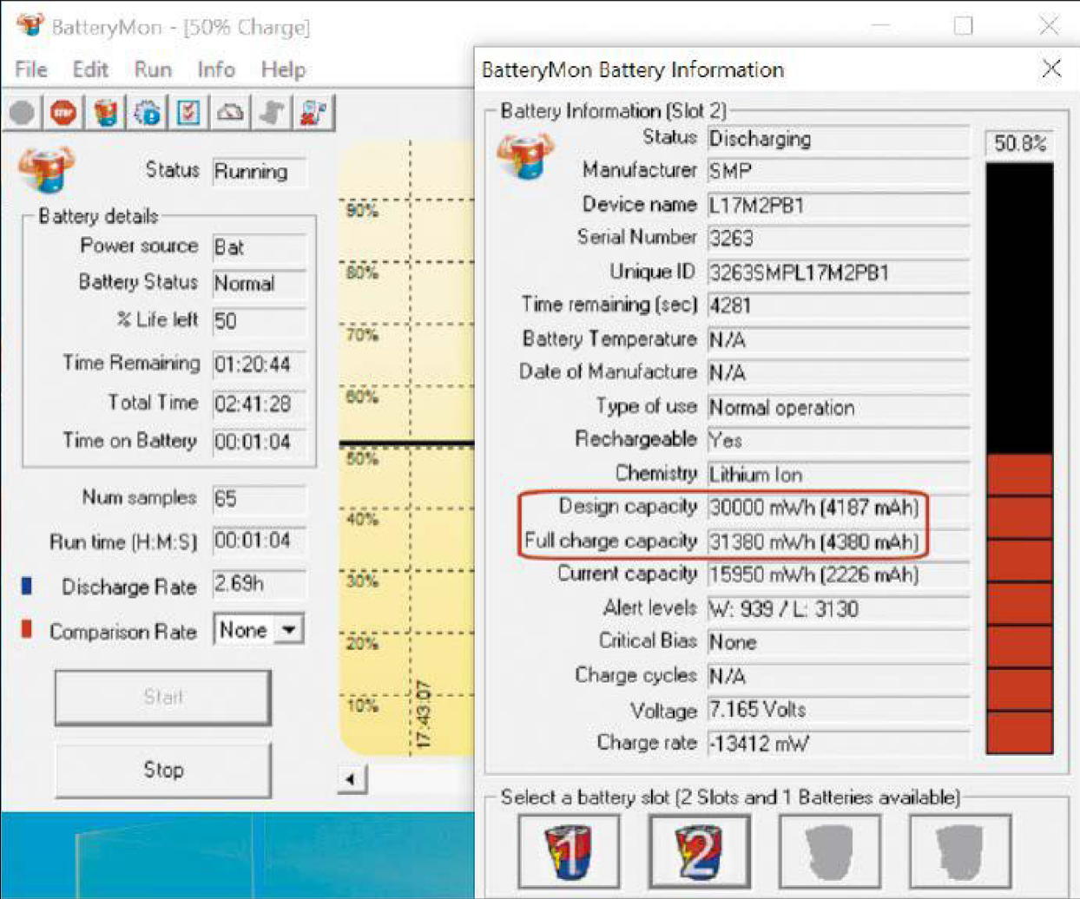
Task: Open the Run menu
Action: pyautogui.click(x=153, y=69)
